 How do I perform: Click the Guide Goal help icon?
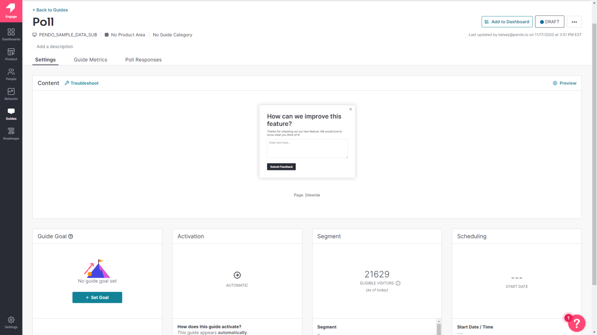pyautogui.click(x=70, y=236)
